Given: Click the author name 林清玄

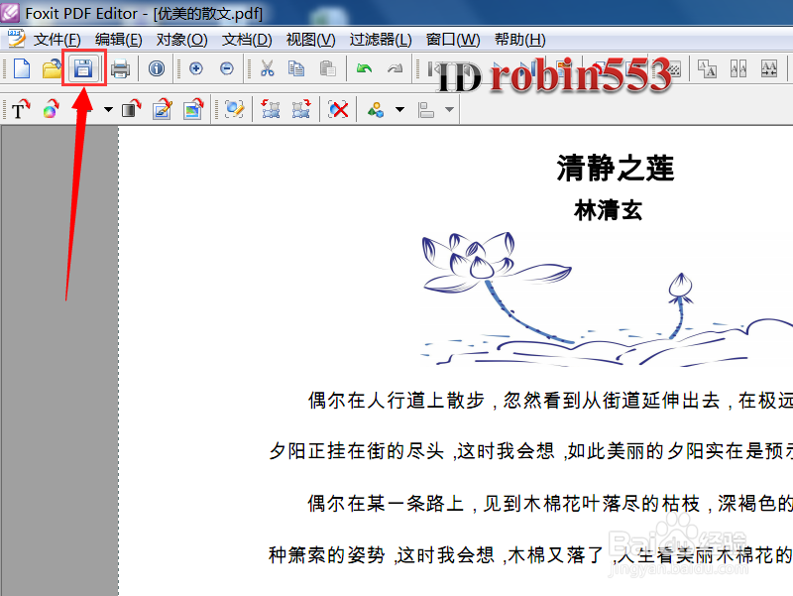Looking at the screenshot, I should coord(608,209).
